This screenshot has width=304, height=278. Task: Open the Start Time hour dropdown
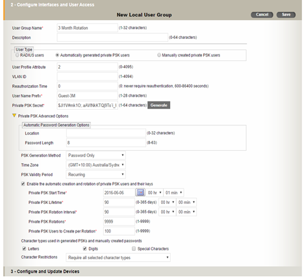(x=155, y=192)
